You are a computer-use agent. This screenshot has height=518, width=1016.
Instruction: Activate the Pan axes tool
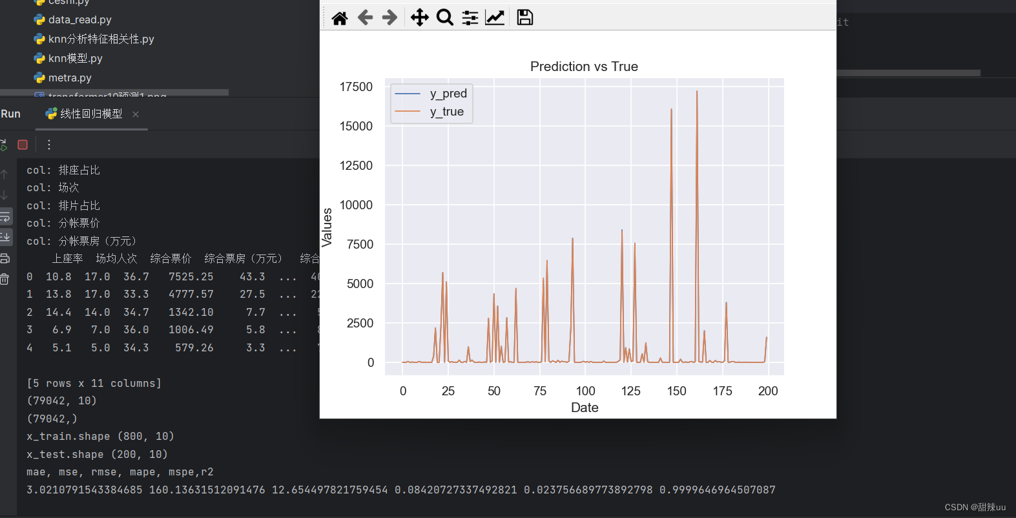pos(420,17)
